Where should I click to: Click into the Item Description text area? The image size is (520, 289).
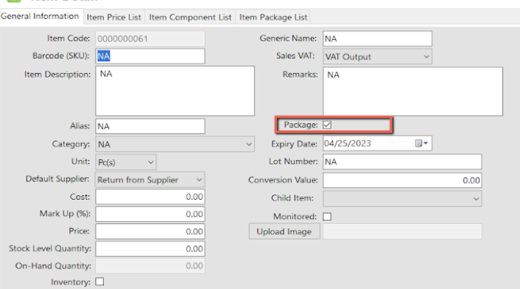click(x=175, y=91)
